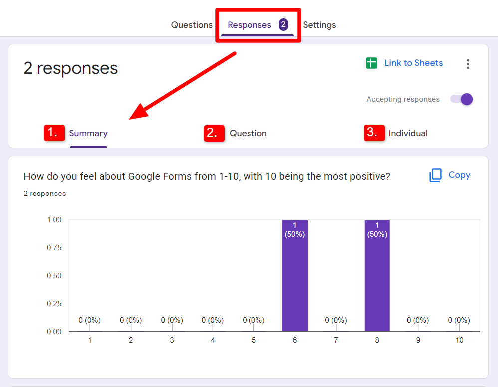Image resolution: width=498 pixels, height=387 pixels.
Task: Select the Summary view tab
Action: 88,133
